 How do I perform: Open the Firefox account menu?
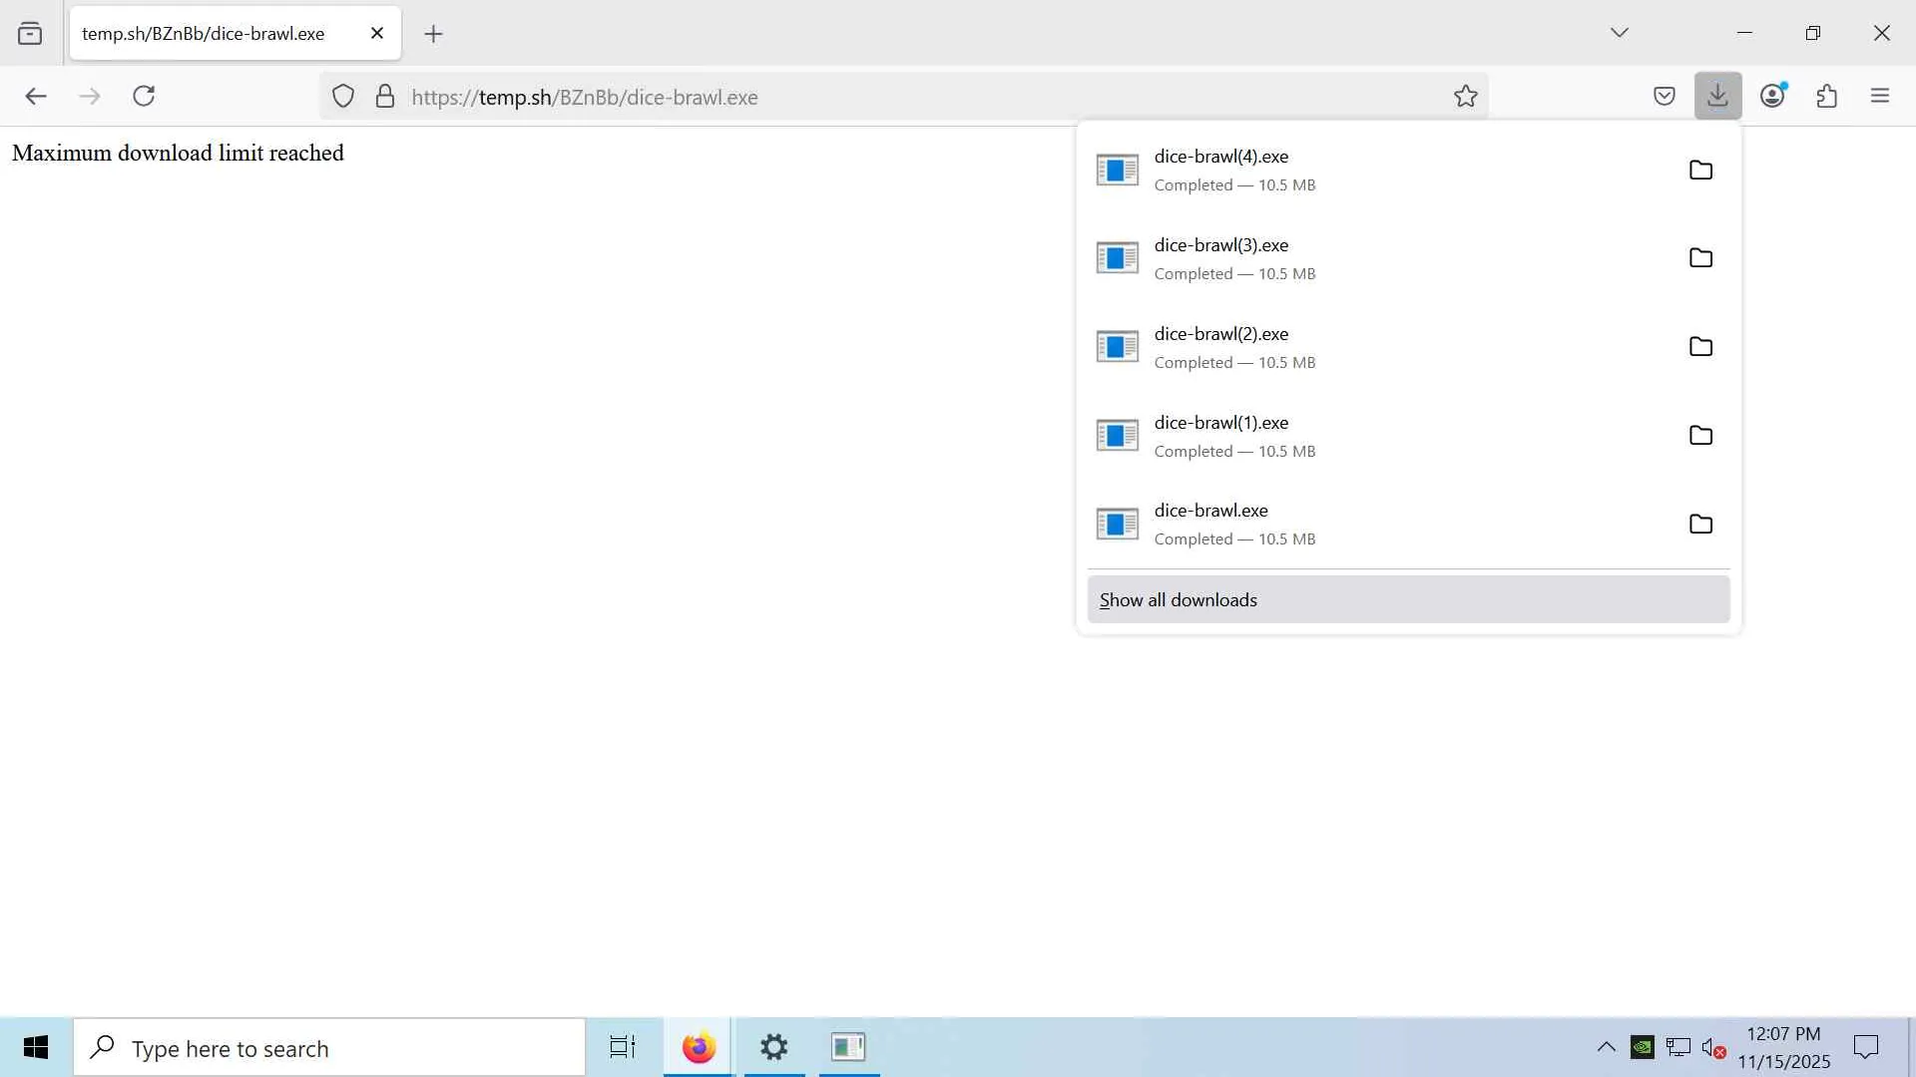(1772, 96)
